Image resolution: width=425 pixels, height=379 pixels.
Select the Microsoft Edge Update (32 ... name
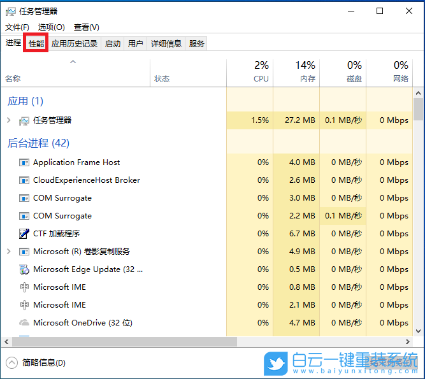(x=88, y=269)
